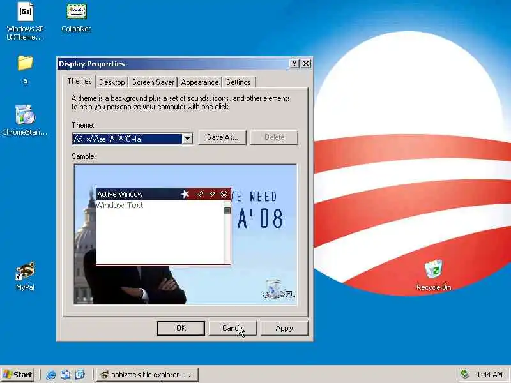Open nhhizme's file explorer taskbar button

coord(148,375)
